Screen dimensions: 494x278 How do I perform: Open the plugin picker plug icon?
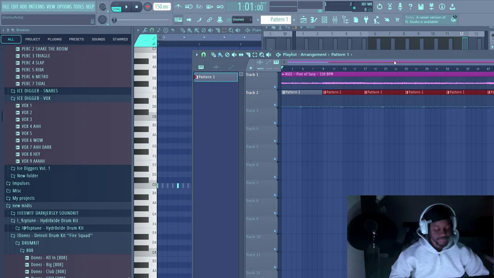(x=366, y=20)
